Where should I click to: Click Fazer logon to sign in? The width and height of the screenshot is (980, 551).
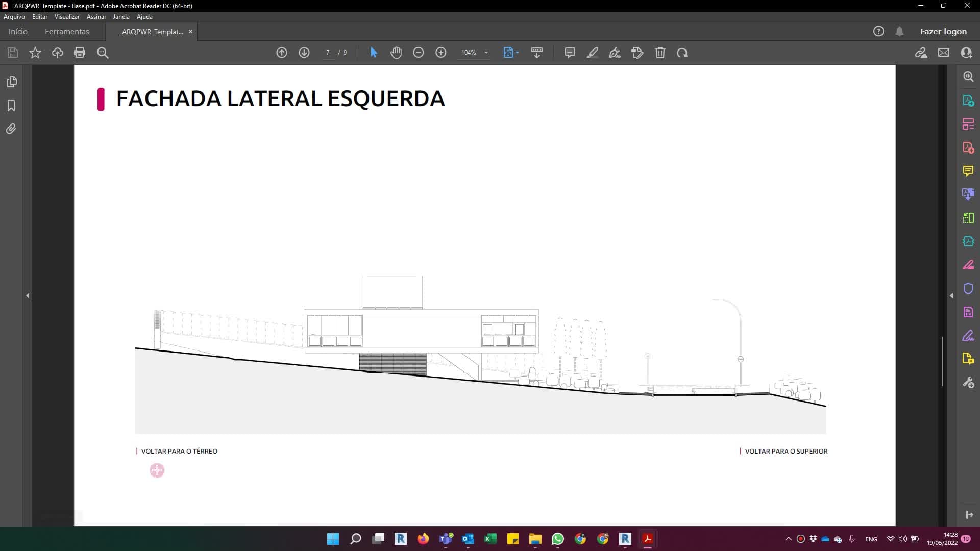coord(943,31)
